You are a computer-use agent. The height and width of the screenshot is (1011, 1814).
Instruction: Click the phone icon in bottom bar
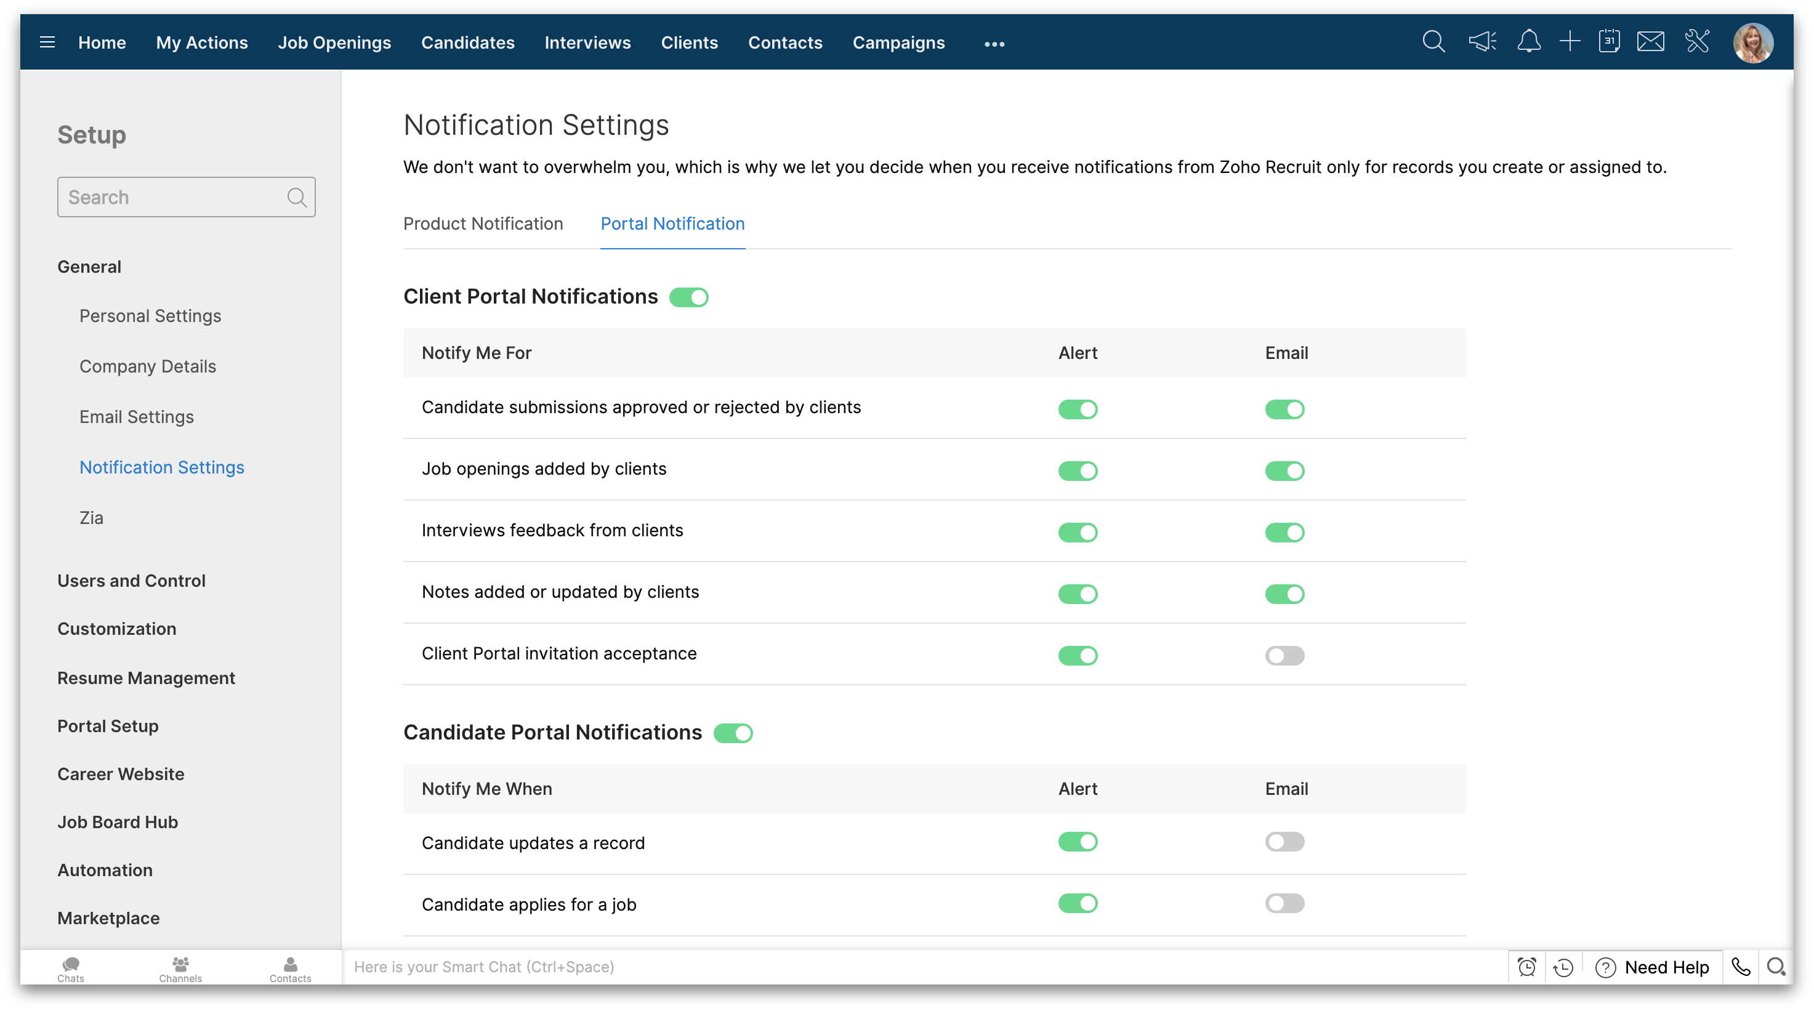1740,967
